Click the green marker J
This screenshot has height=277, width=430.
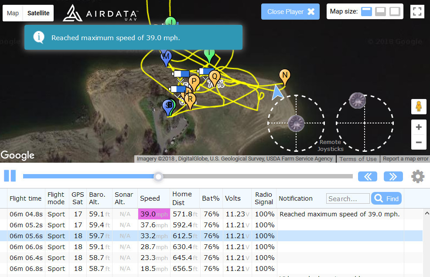coord(171,21)
